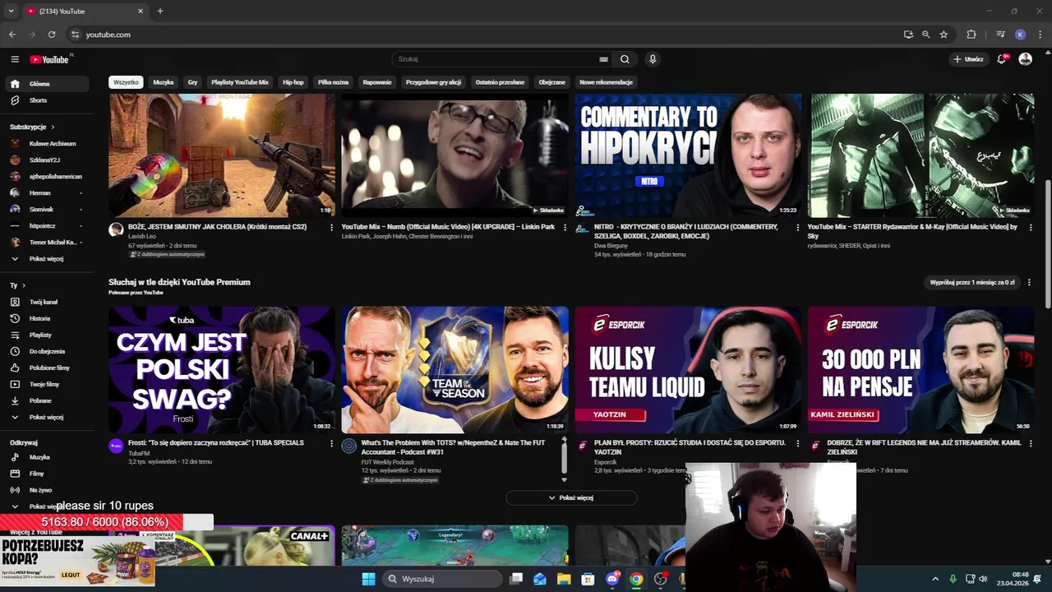The height and width of the screenshot is (592, 1052).
Task: Open Na żywo live section
Action: (46, 490)
